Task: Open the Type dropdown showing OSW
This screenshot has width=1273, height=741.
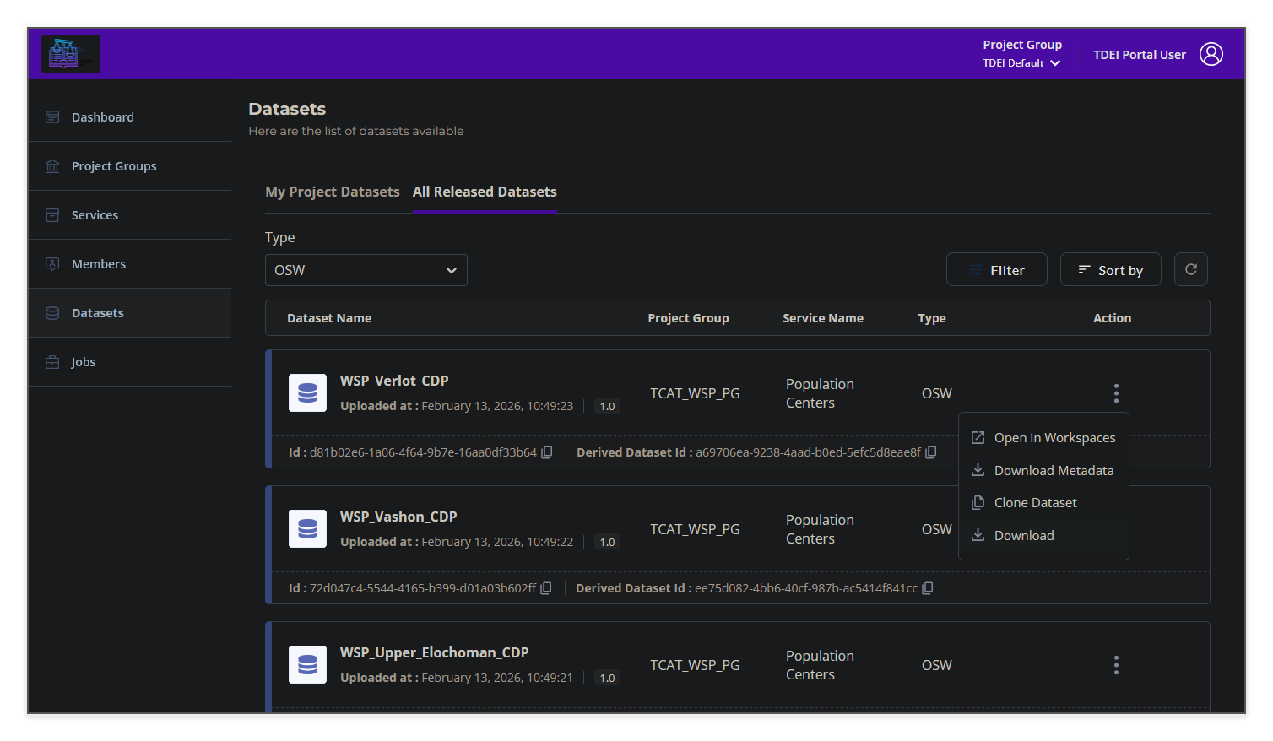Action: [x=366, y=269]
